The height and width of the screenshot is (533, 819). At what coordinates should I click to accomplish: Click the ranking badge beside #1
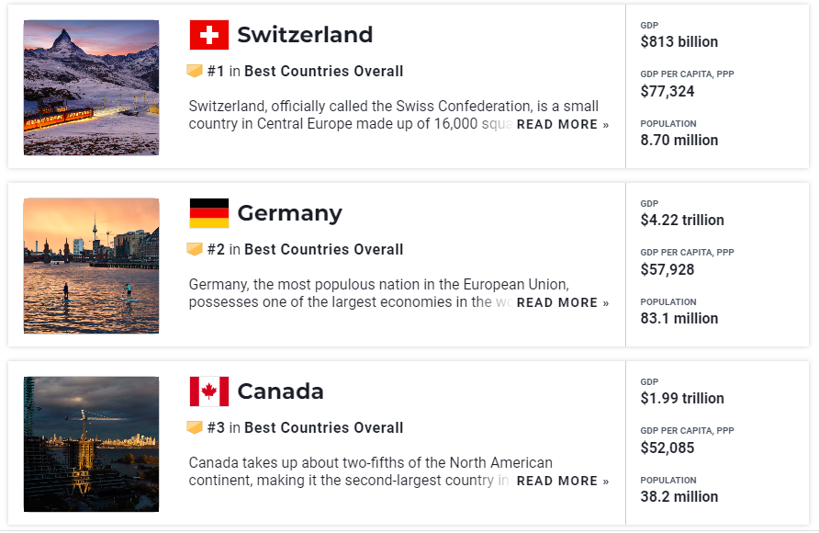195,71
